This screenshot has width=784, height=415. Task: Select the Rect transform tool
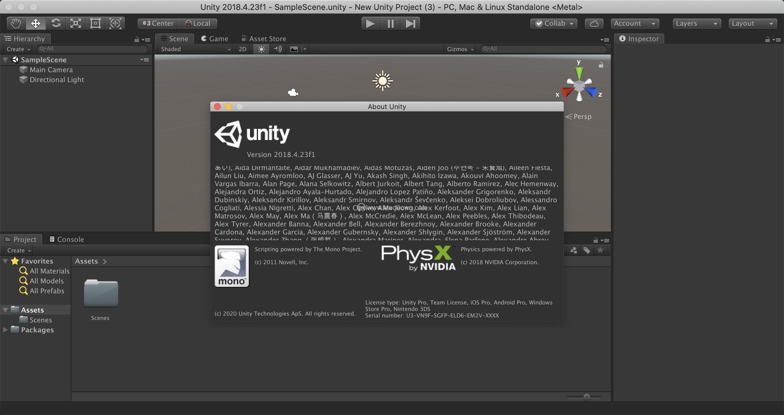coord(95,23)
